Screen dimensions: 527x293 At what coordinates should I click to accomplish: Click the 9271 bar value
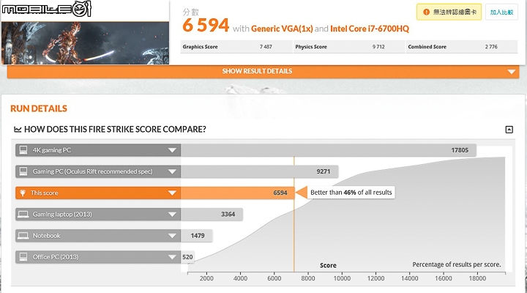pos(323,171)
